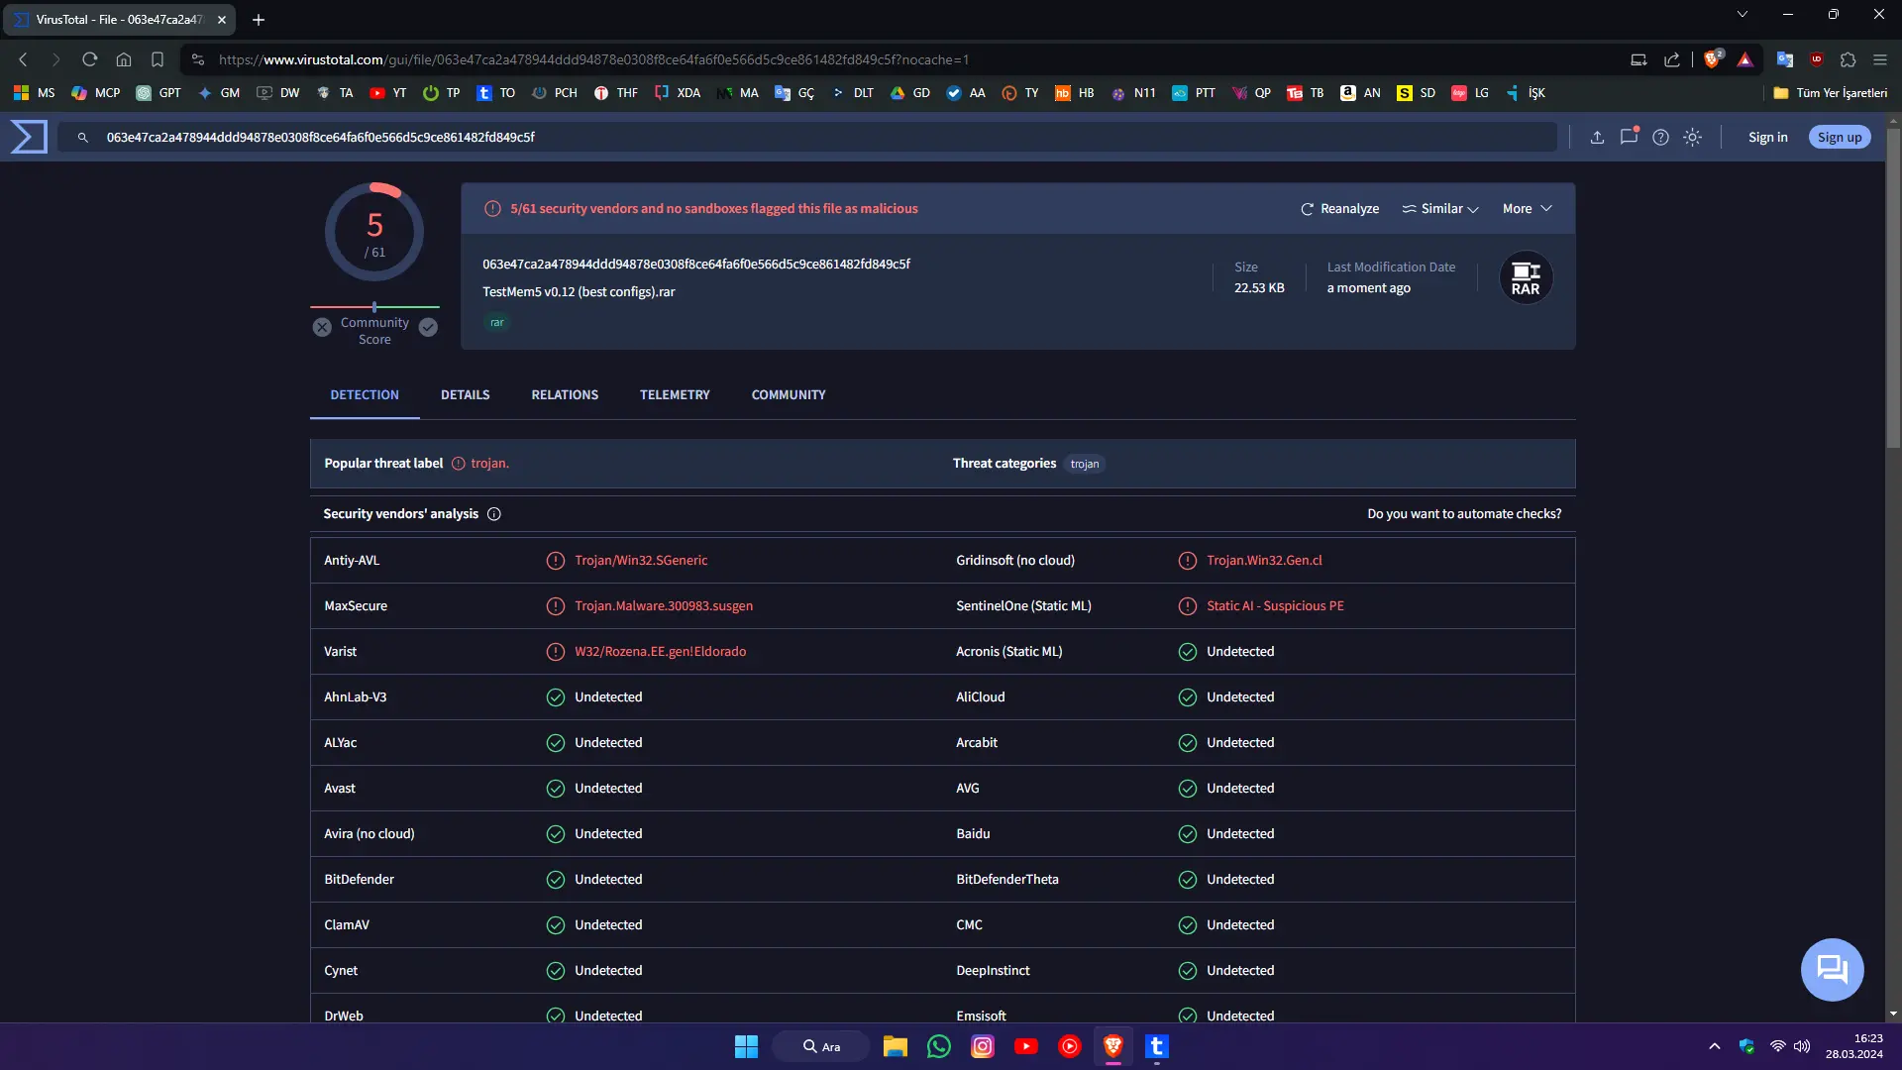
Task: Switch to the DETECTION tab
Action: click(x=365, y=395)
